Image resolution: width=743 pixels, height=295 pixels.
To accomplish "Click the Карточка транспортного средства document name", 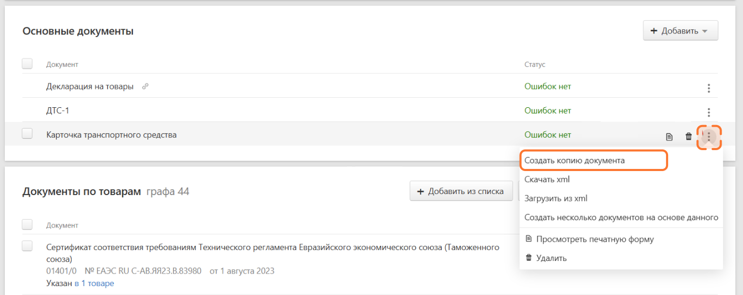I will [111, 134].
